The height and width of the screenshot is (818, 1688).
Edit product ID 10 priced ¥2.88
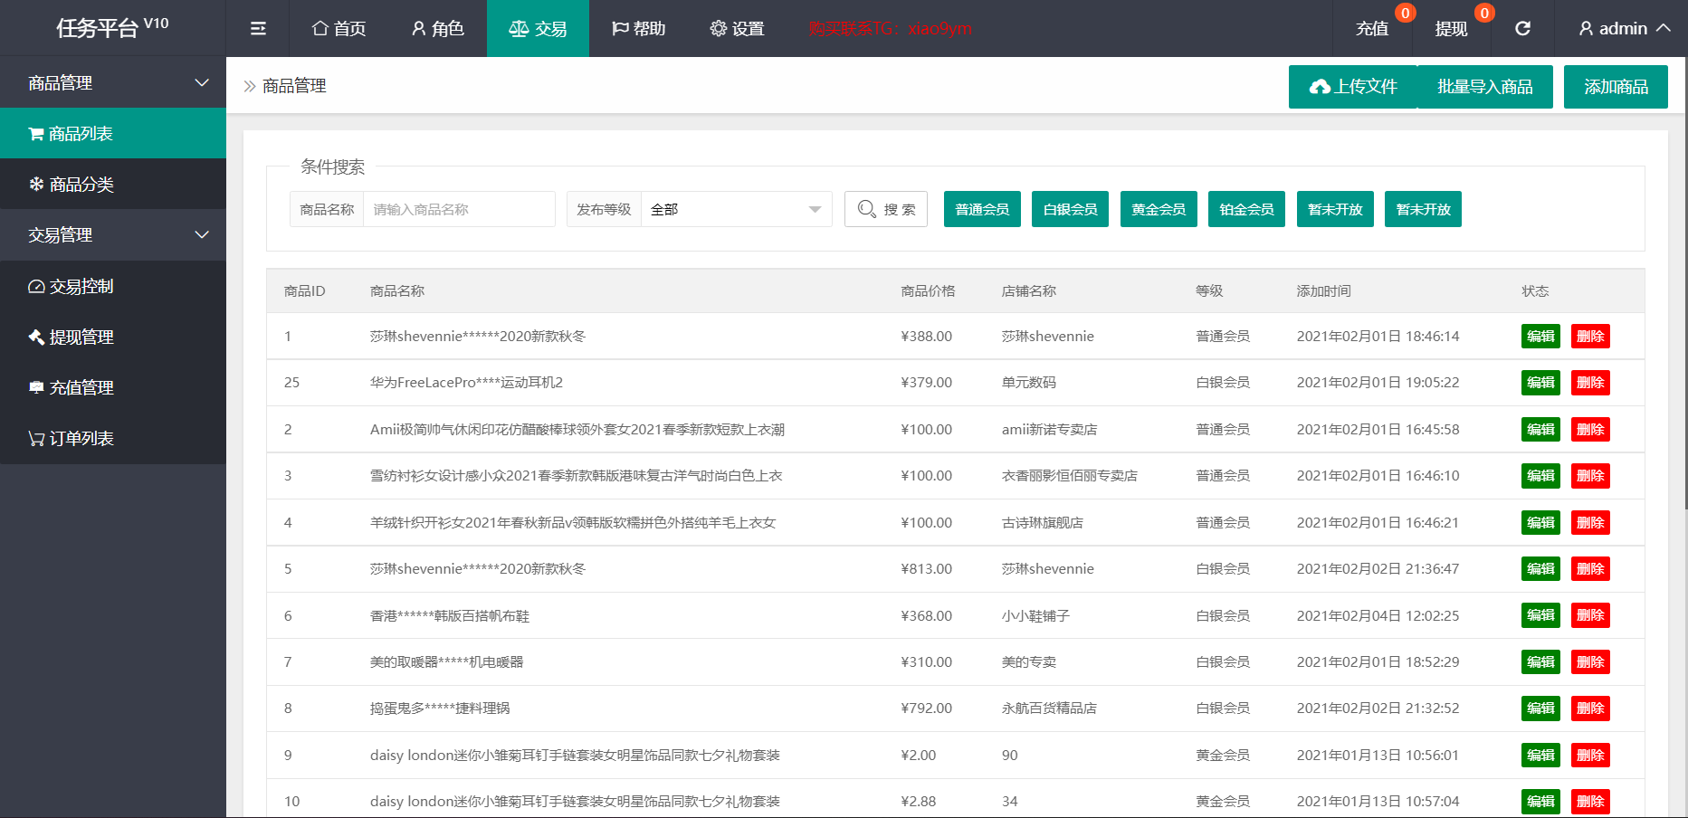(1540, 801)
